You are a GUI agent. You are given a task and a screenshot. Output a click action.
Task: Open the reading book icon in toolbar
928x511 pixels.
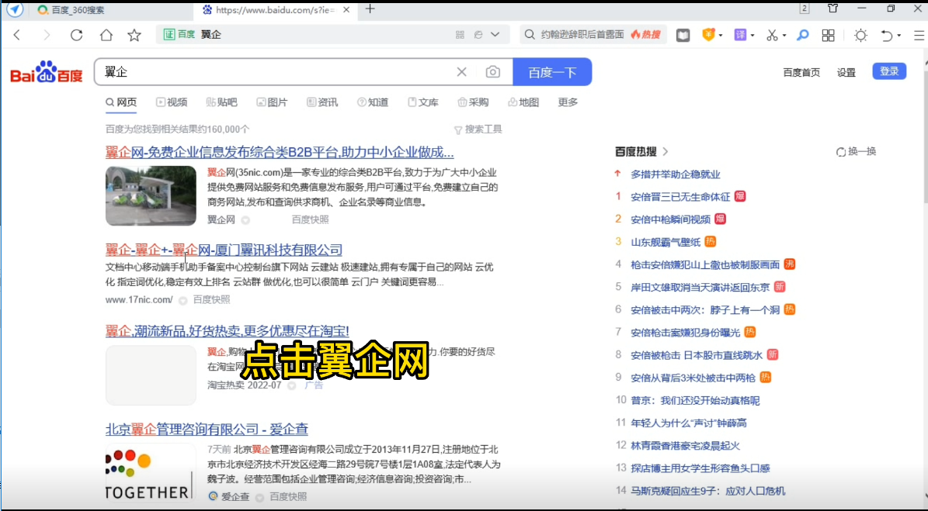coord(683,36)
